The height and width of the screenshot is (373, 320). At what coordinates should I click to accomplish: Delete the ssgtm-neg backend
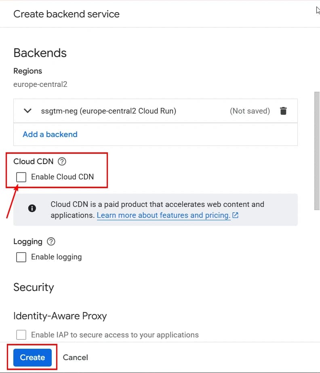click(x=283, y=111)
